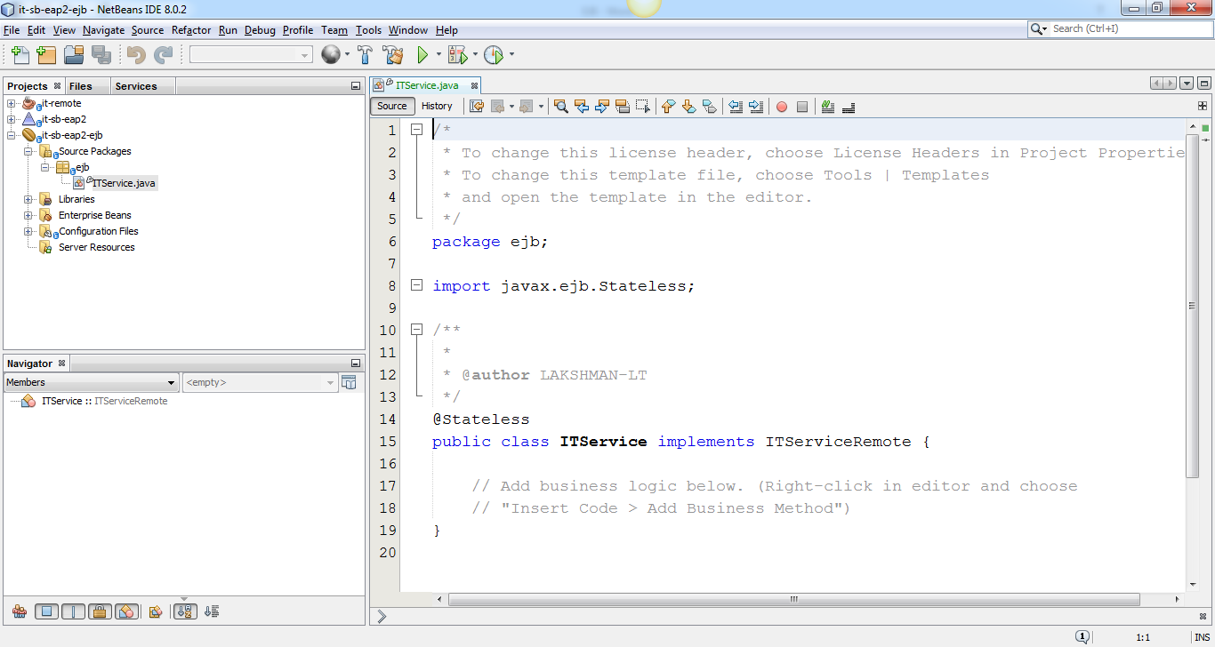
Task: Expand the it-sb-eap2 project node
Action: [x=12, y=119]
